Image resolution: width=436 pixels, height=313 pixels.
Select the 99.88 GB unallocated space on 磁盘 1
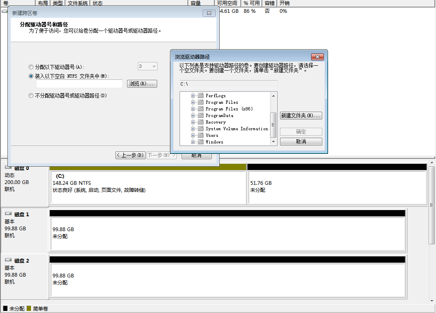point(228,234)
